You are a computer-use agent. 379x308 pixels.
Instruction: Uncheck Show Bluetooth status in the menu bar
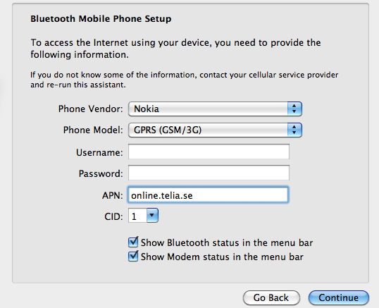[133, 242]
